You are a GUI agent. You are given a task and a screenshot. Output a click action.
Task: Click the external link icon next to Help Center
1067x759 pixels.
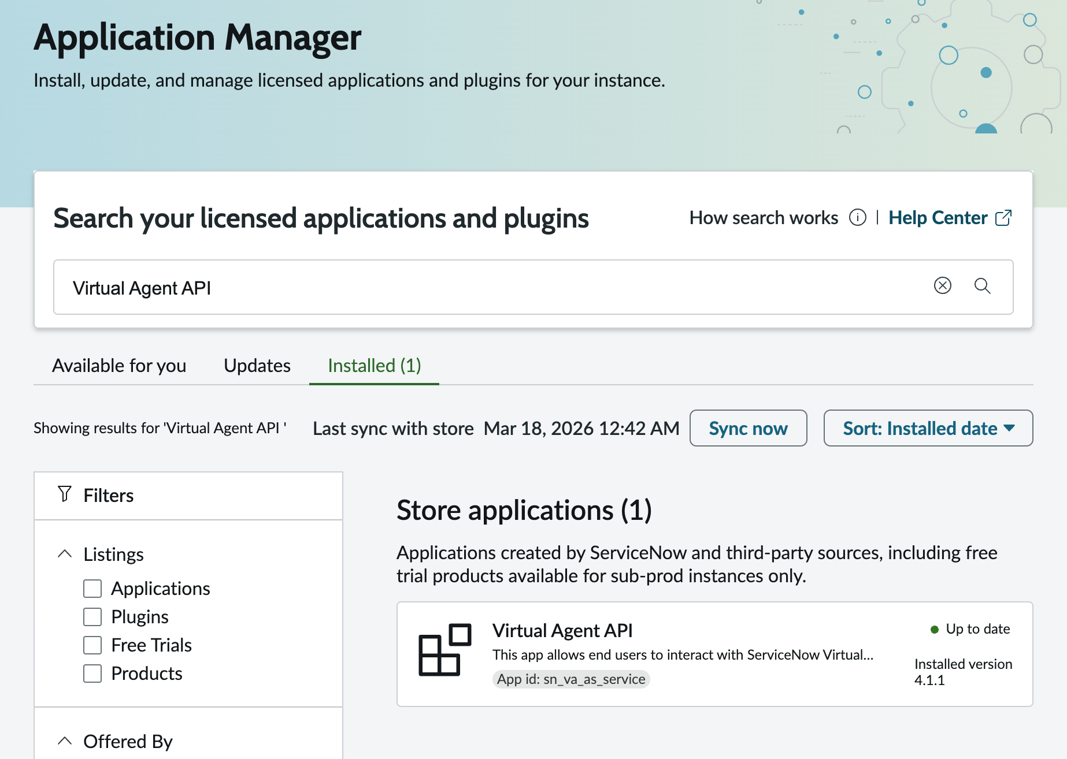point(1003,218)
